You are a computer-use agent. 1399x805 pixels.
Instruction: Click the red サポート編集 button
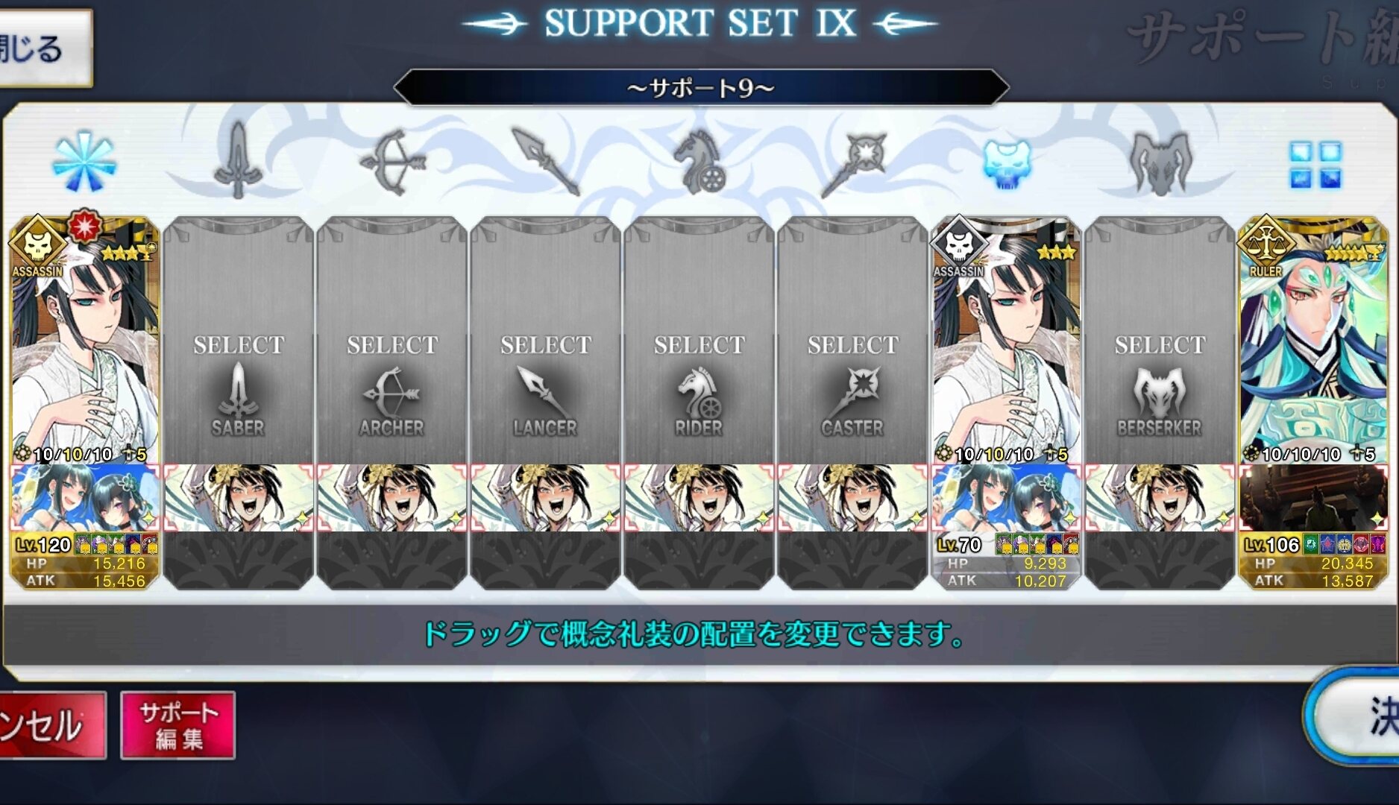[x=178, y=725]
